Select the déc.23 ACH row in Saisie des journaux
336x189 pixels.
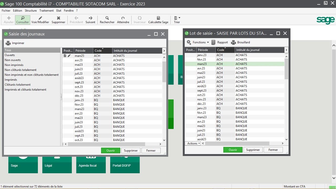click(x=112, y=96)
